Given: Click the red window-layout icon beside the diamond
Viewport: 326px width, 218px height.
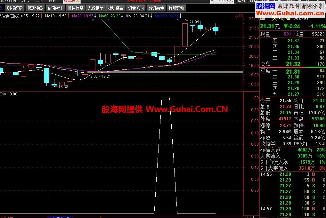Looking at the screenshot, I should point(241,16).
